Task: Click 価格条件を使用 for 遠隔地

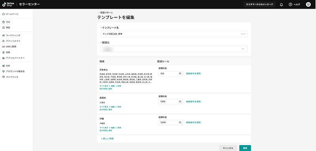Action: click(x=193, y=102)
